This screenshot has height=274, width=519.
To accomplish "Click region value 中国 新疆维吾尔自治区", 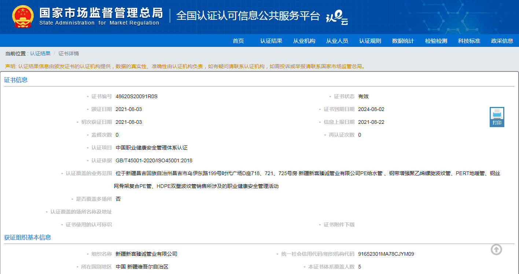I will point(142,267).
